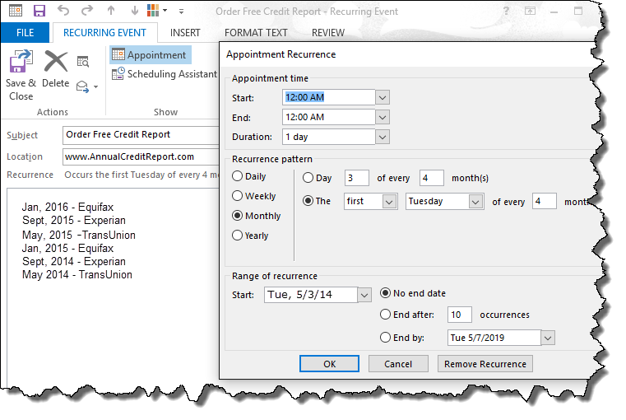Open the FILE menu
The width and height of the screenshot is (626, 420).
tap(25, 33)
